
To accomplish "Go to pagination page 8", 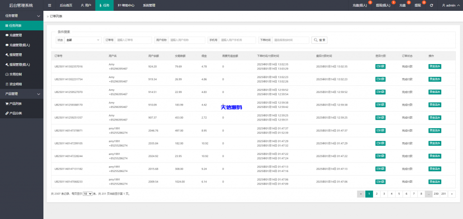I will 421,194.
